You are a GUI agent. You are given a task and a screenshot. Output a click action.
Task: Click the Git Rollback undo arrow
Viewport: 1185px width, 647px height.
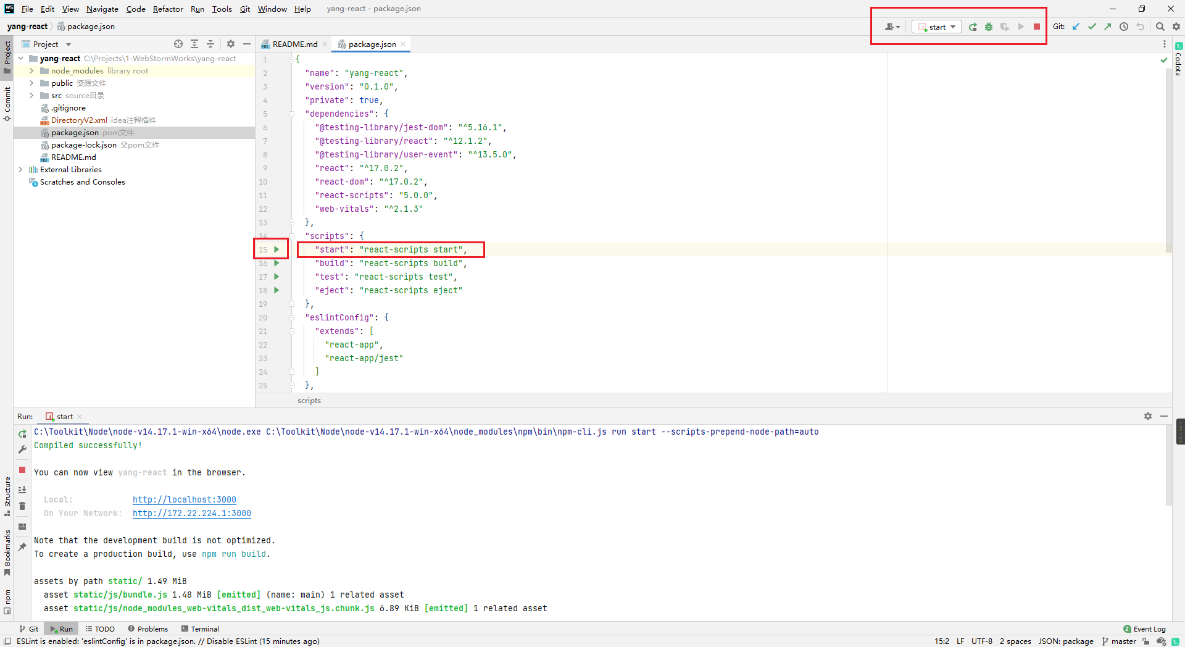pos(1141,27)
